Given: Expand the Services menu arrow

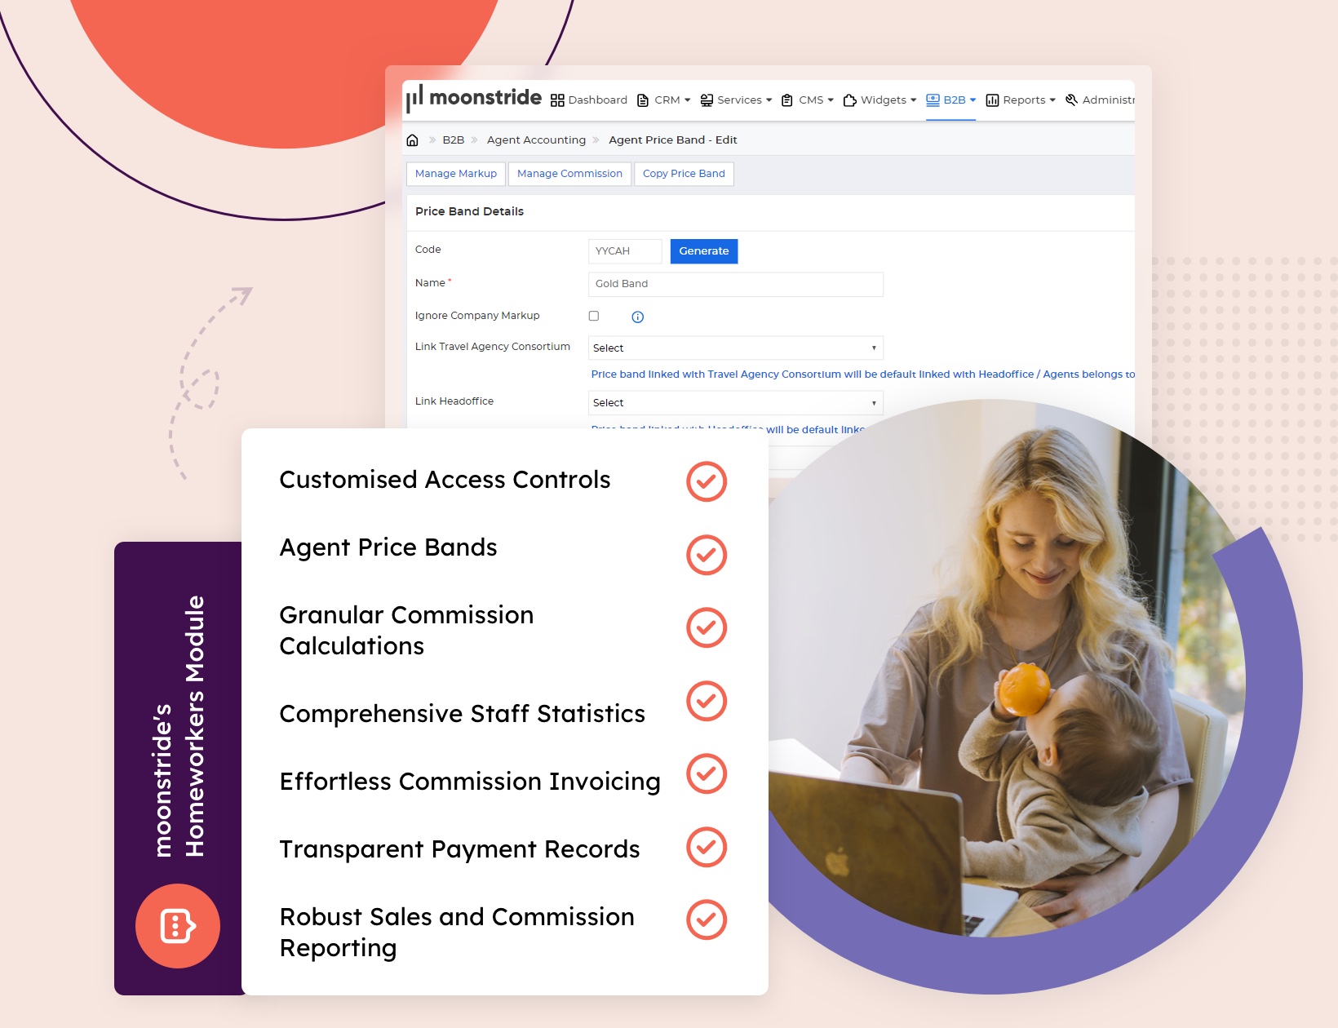Looking at the screenshot, I should coord(769,100).
